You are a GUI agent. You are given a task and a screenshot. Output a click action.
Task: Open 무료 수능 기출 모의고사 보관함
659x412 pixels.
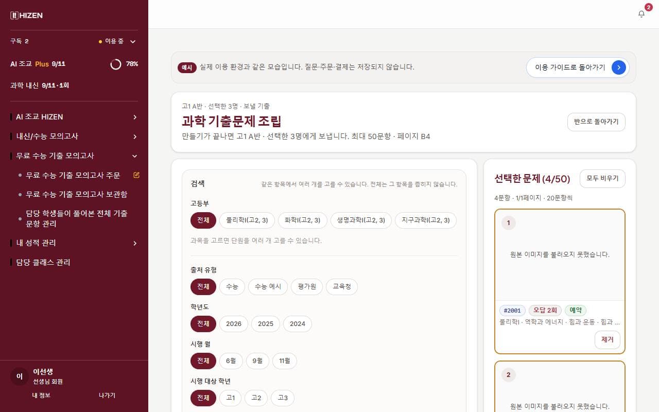[x=77, y=194]
